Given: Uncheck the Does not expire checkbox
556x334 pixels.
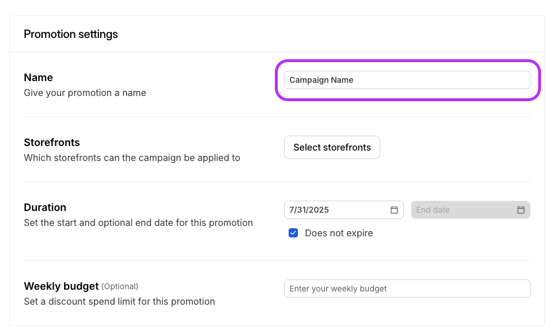Looking at the screenshot, I should pos(293,233).
